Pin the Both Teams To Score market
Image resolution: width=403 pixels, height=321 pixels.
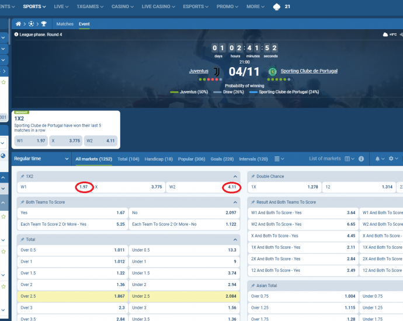22,202
